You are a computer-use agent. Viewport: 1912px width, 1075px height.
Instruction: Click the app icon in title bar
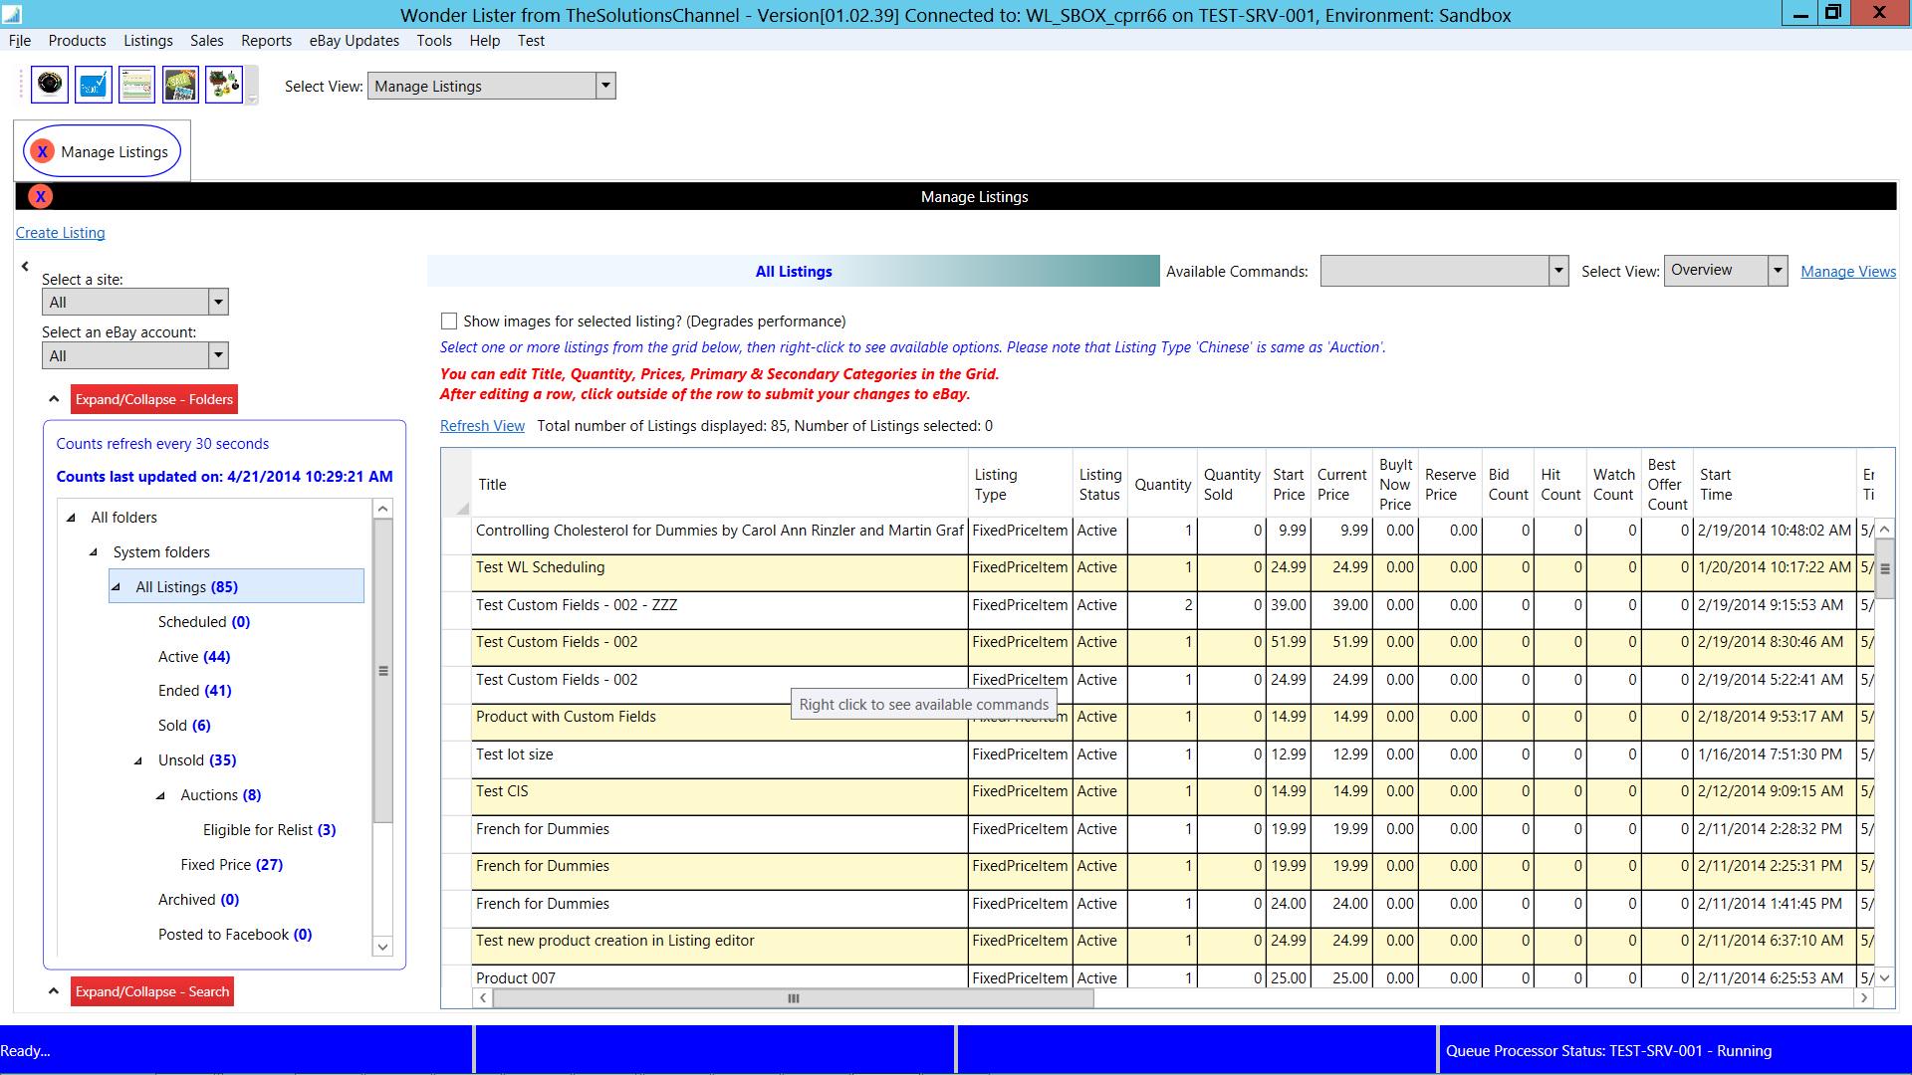pyautogui.click(x=12, y=15)
